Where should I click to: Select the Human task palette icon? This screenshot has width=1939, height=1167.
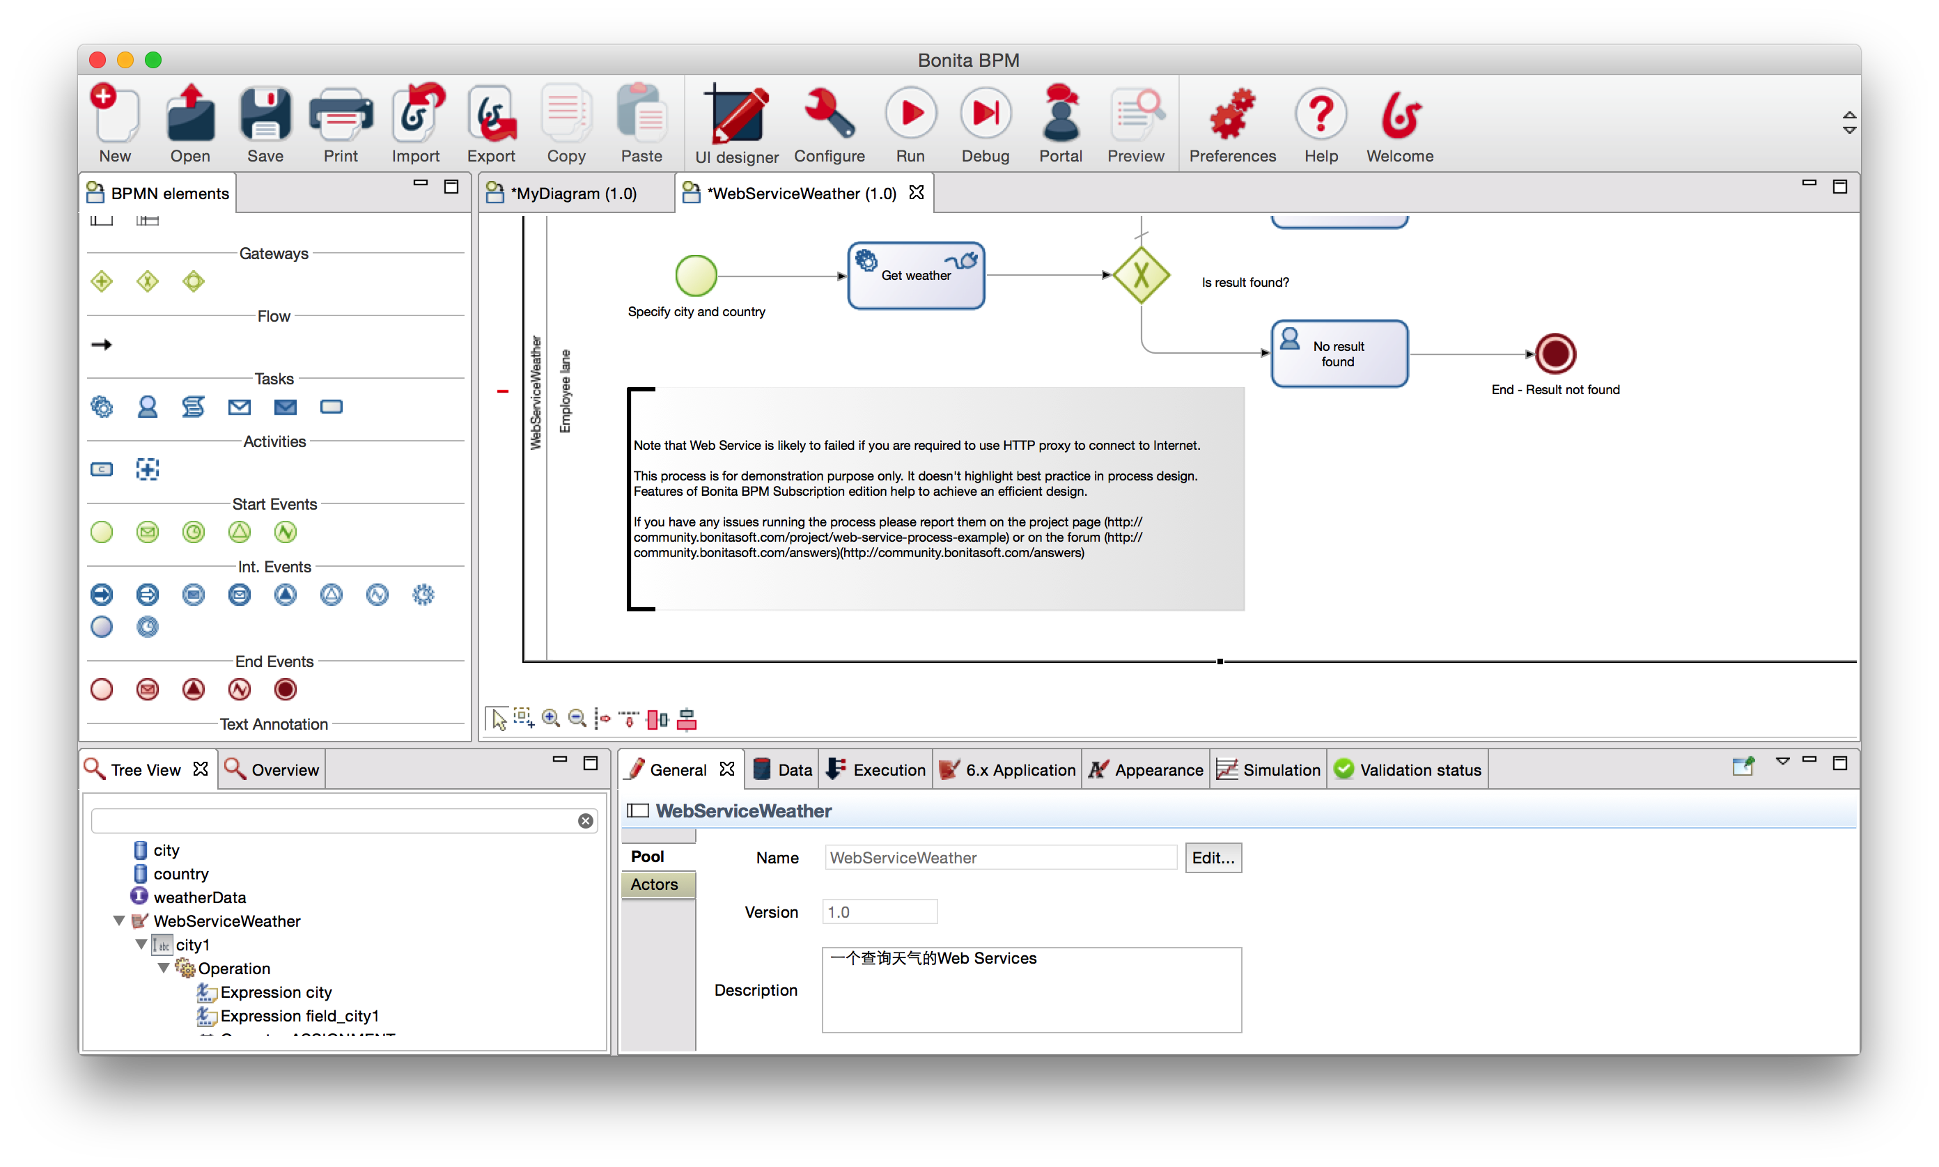click(x=147, y=407)
